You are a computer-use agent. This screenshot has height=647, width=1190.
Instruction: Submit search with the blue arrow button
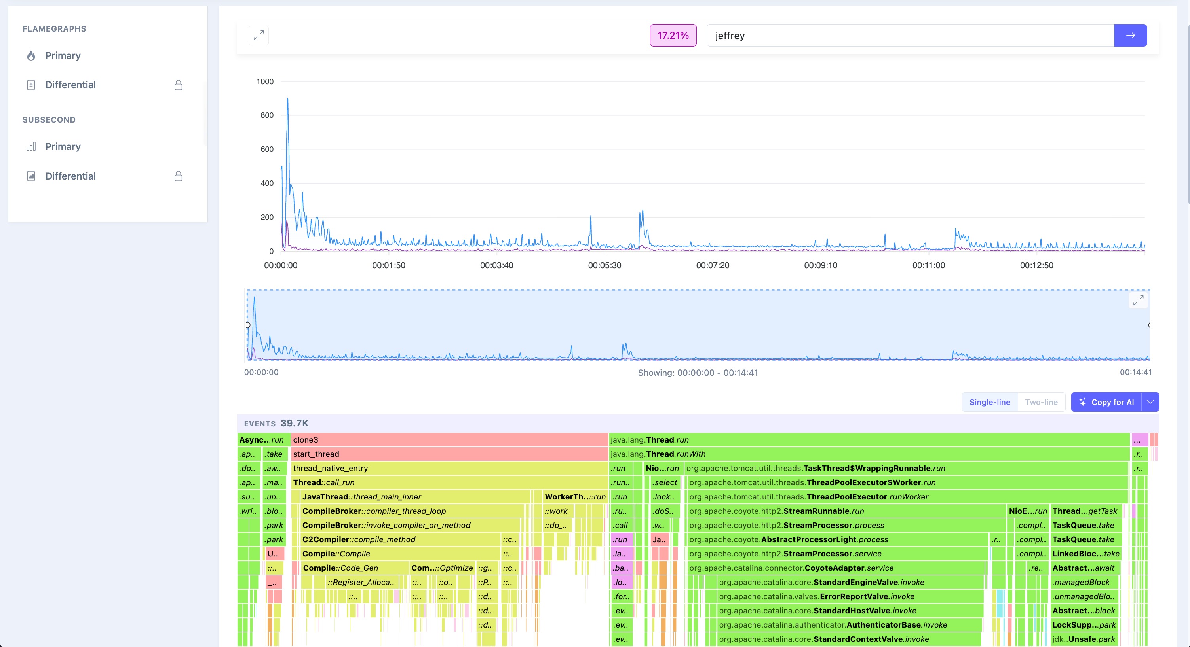point(1130,36)
